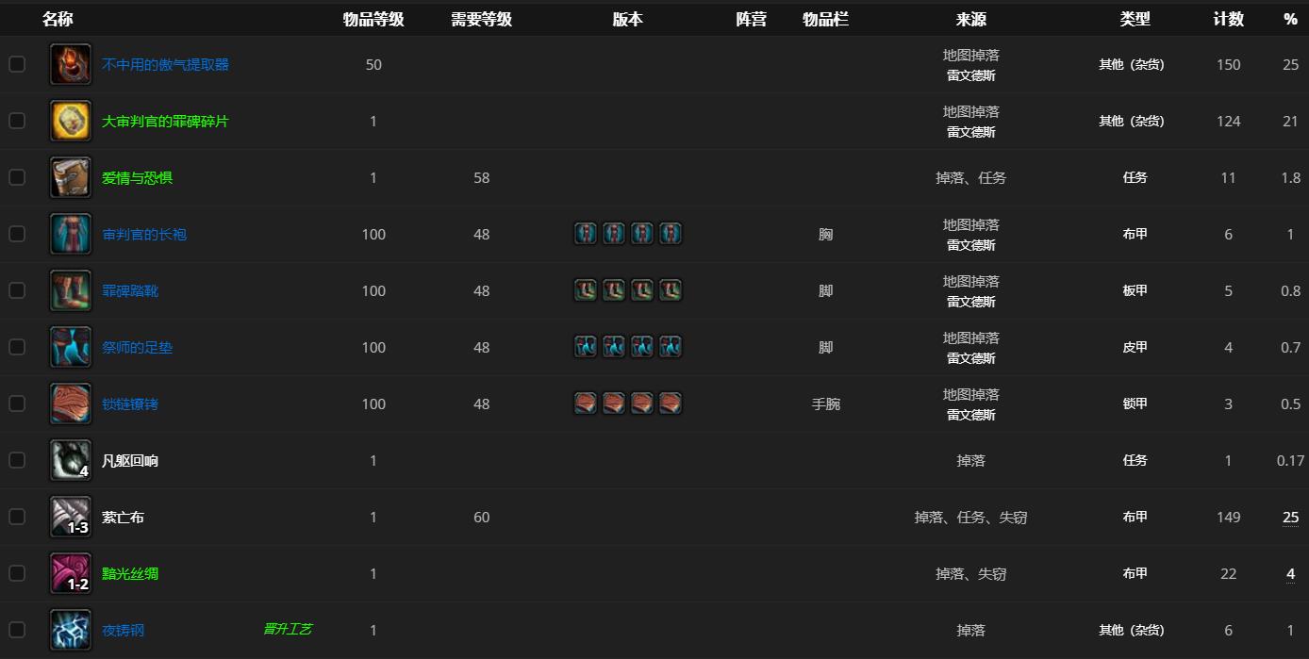Click first version icon in 罪碑踏靴 row

[x=586, y=290]
